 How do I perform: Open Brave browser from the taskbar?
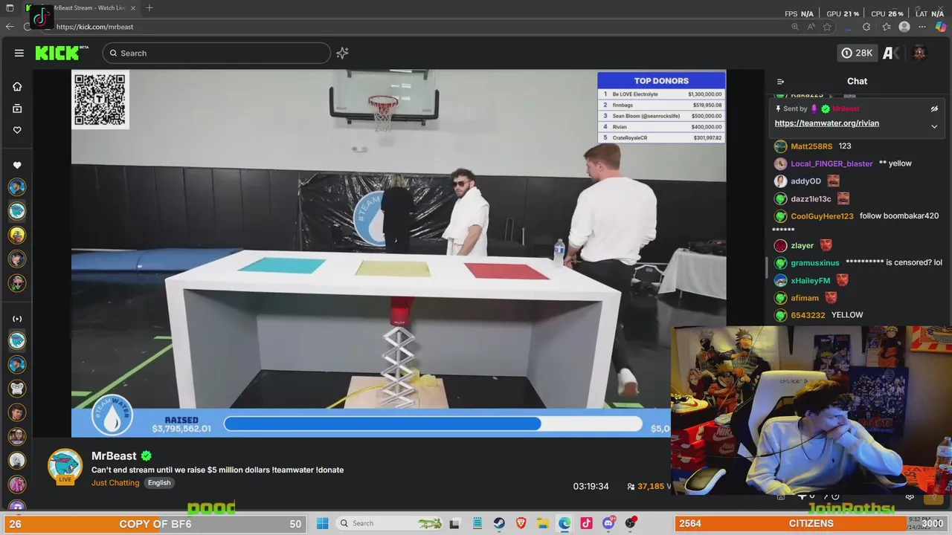(x=521, y=523)
